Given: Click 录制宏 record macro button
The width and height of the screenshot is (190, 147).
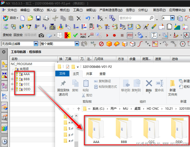Looking at the screenshot, I should click(x=7, y=35).
